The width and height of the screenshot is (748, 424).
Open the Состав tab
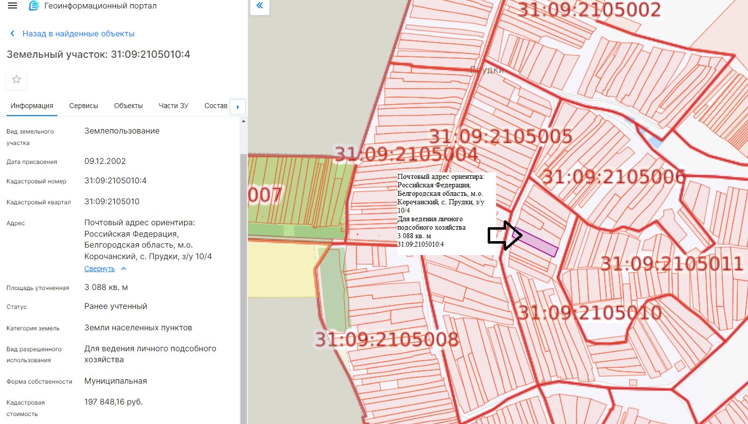click(216, 106)
